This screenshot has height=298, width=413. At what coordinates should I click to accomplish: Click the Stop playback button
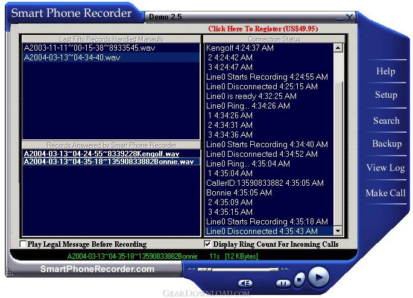[299, 281]
